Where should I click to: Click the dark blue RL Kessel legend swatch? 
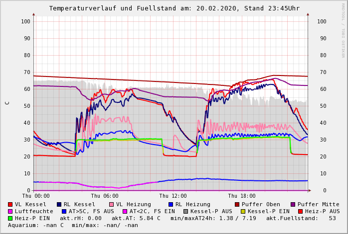[59, 204]
